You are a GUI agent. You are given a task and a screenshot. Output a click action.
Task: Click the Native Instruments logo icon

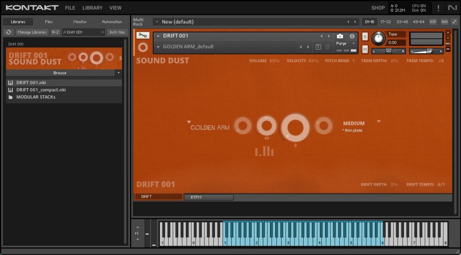[x=452, y=8]
